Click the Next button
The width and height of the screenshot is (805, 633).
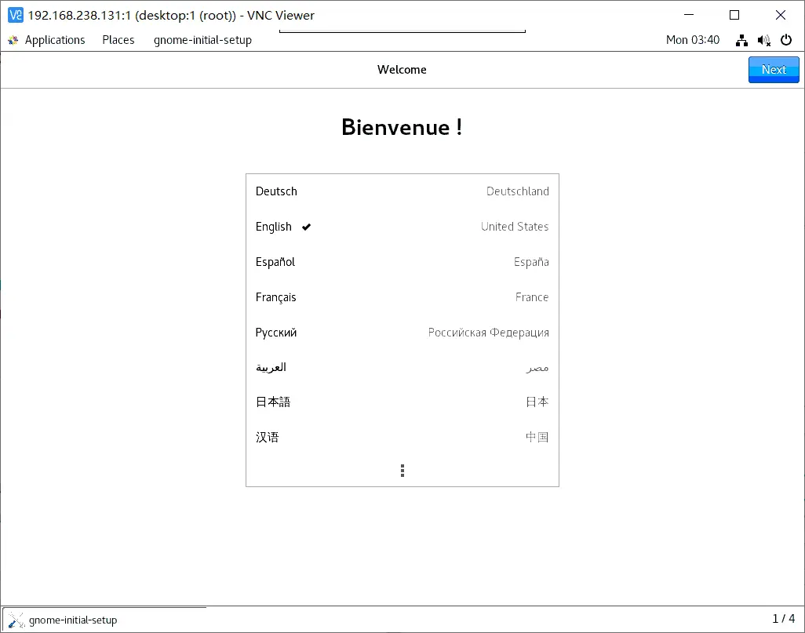pyautogui.click(x=773, y=69)
